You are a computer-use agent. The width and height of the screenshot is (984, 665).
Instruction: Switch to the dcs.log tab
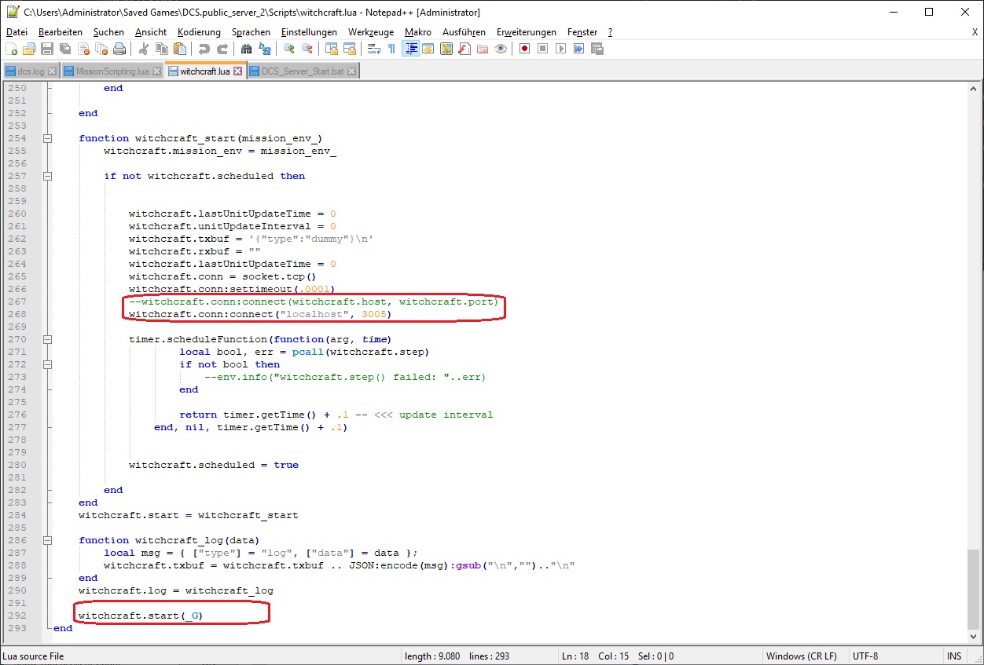click(31, 71)
